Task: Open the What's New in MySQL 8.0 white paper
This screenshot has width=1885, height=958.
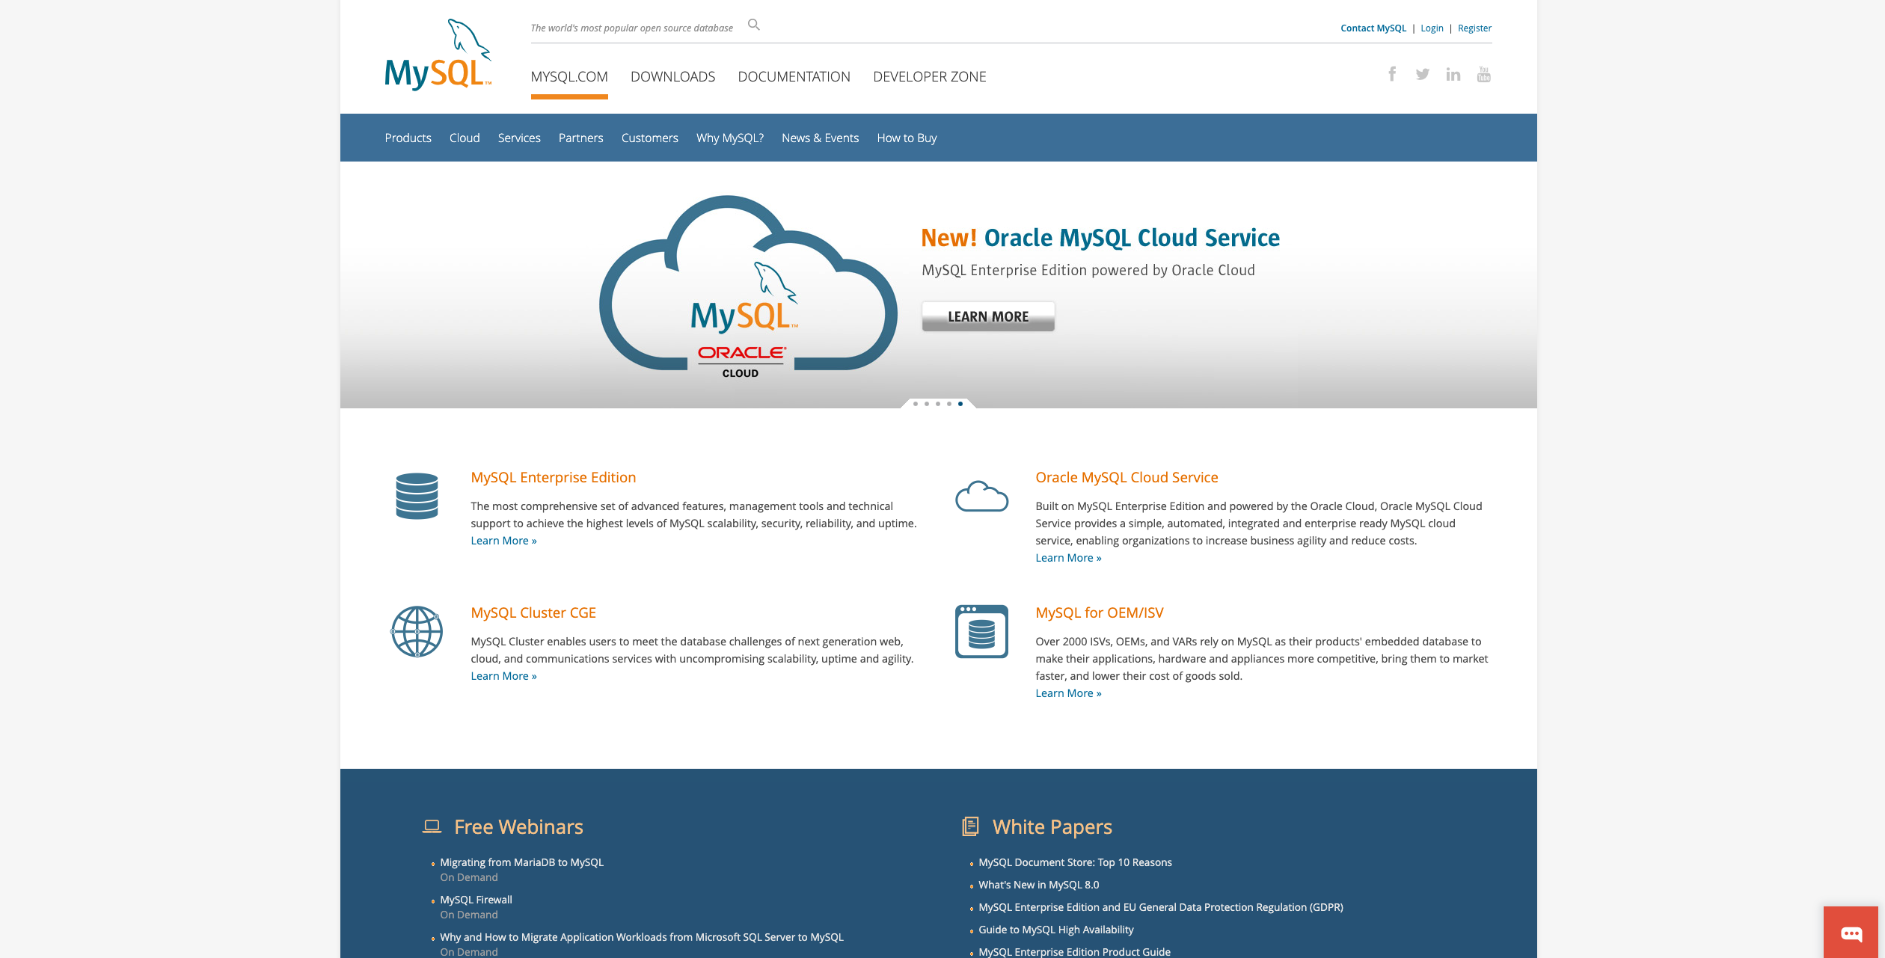Action: click(1038, 884)
